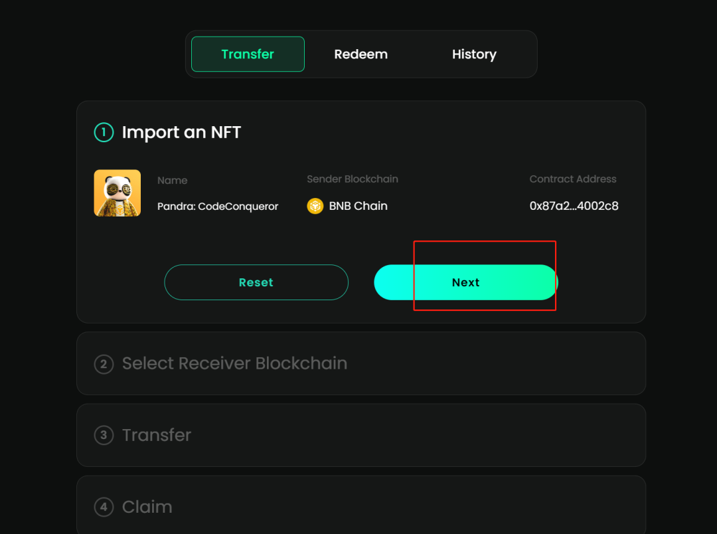Viewport: 717px width, 534px height.
Task: Switch to the Transfer tab
Action: tap(248, 54)
